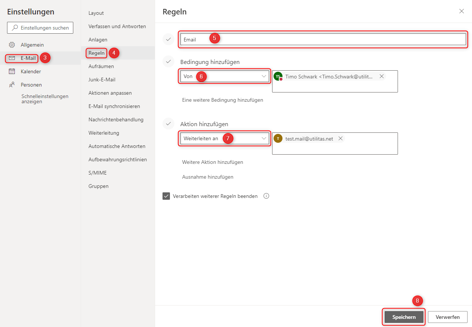Open the Von condition dropdown
The width and height of the screenshot is (472, 327).
coord(224,76)
